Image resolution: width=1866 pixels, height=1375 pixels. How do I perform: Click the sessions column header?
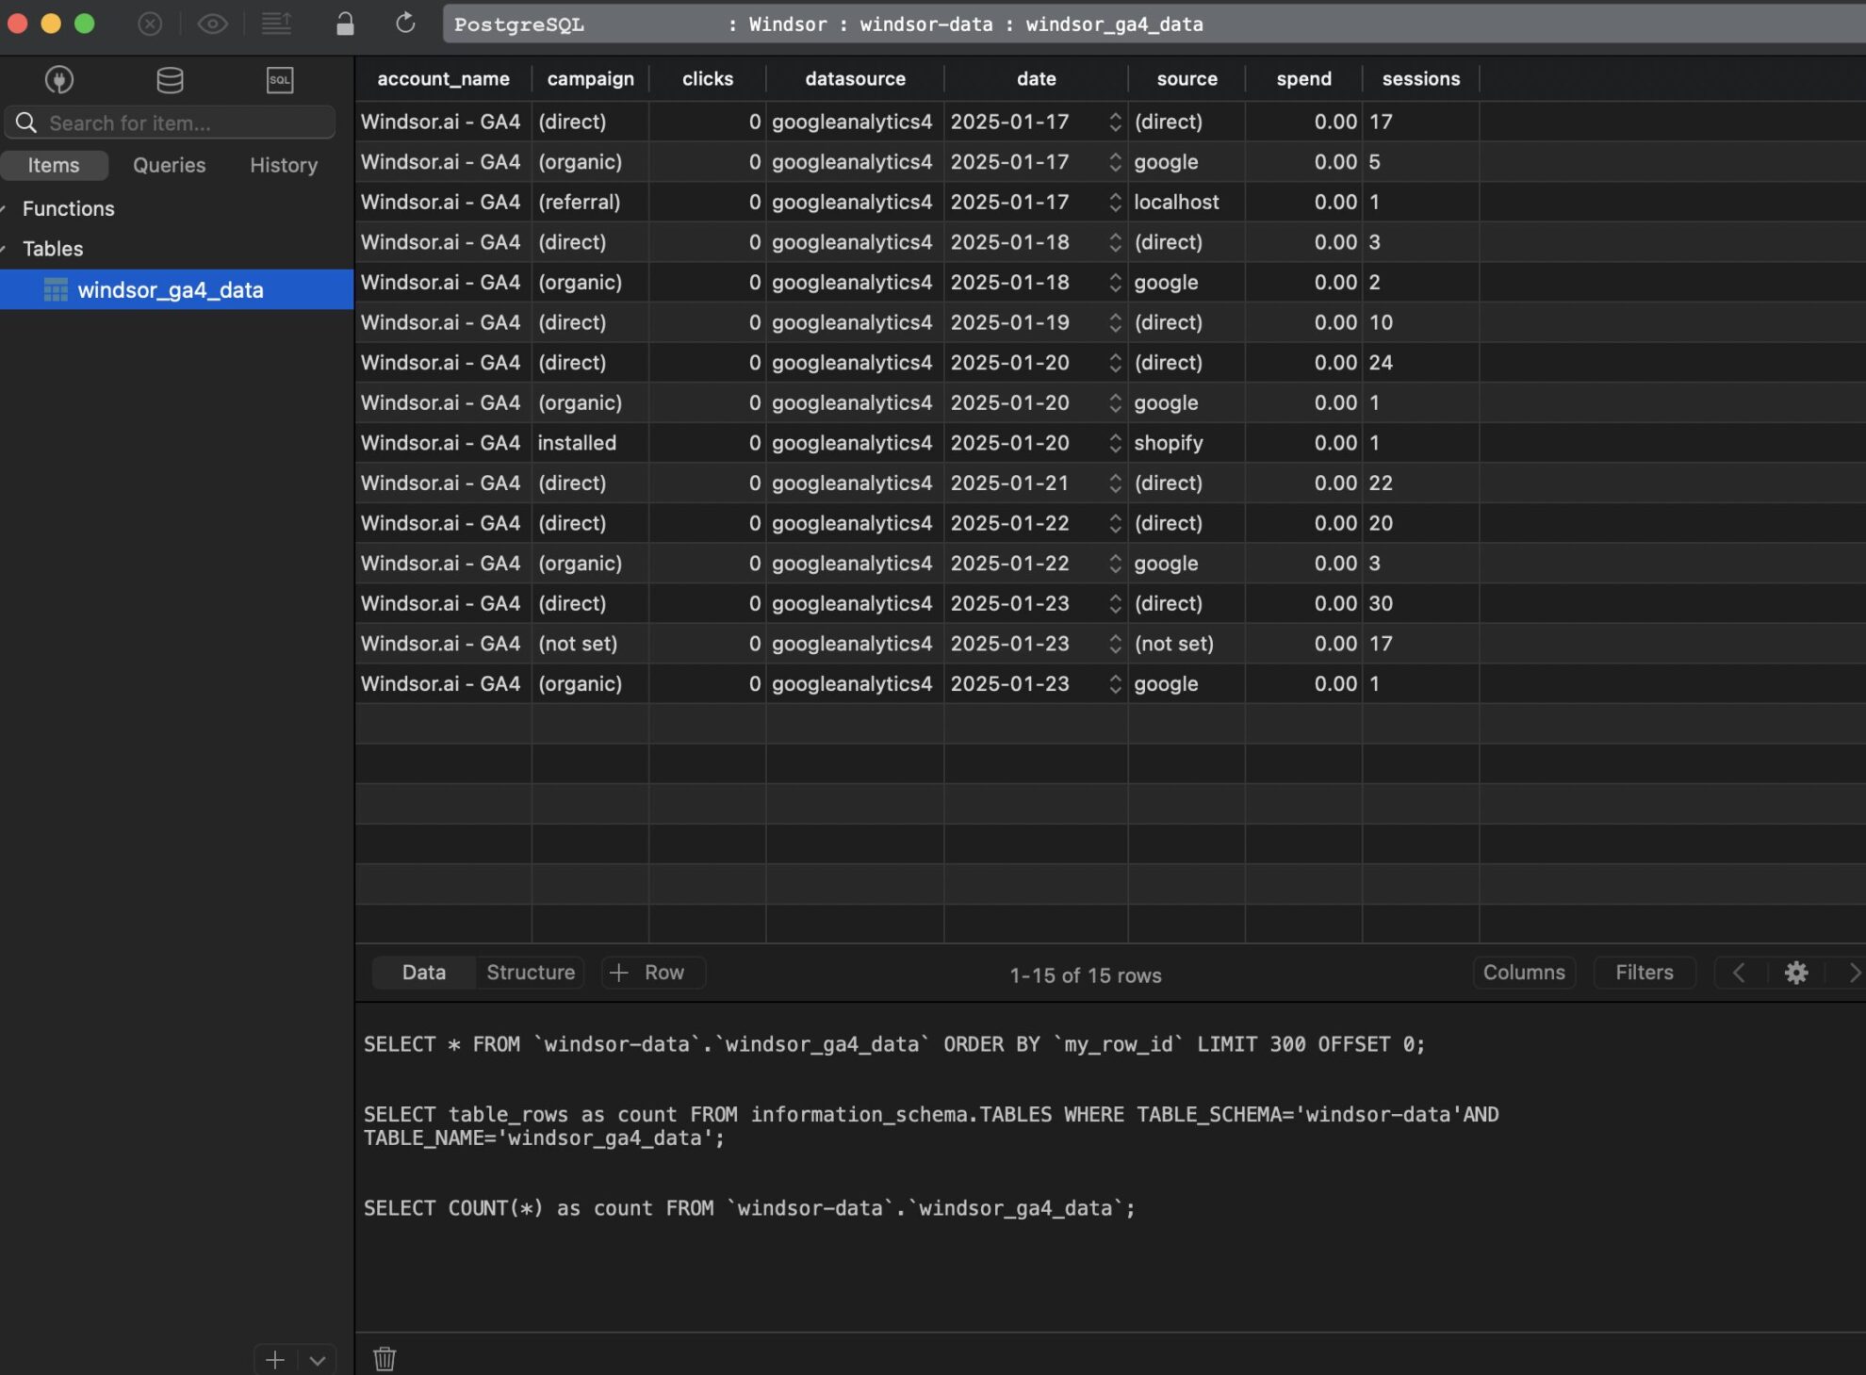click(x=1420, y=79)
